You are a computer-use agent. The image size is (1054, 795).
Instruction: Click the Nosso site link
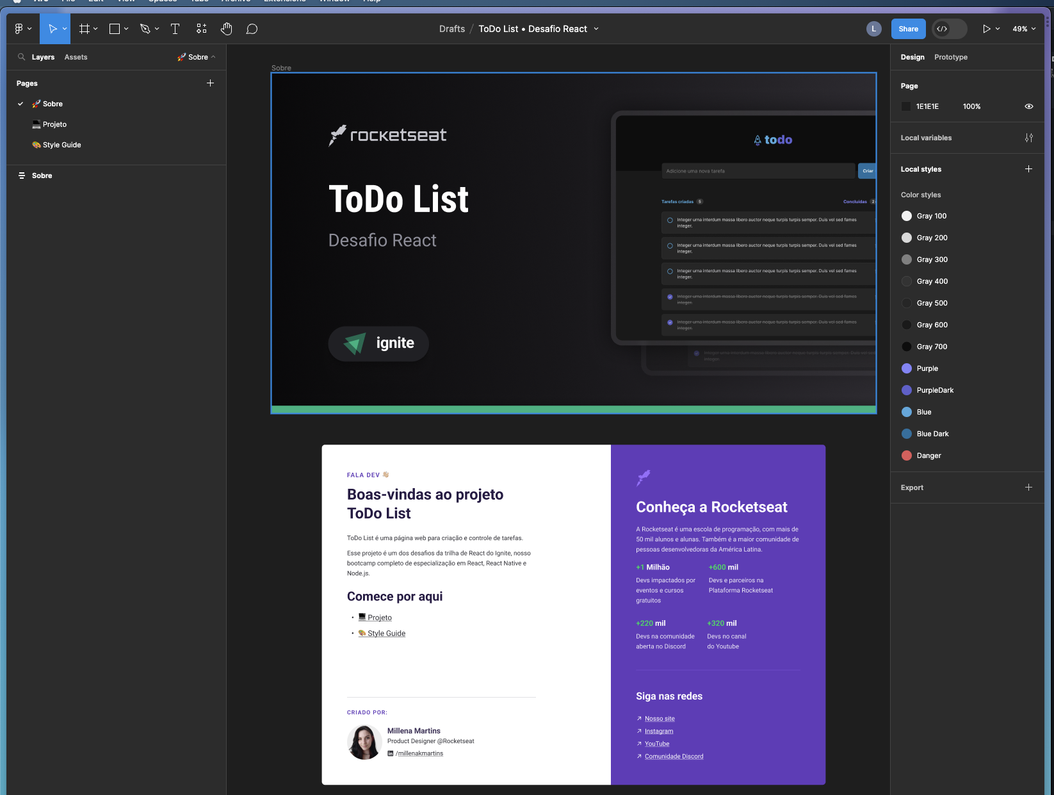(x=660, y=719)
